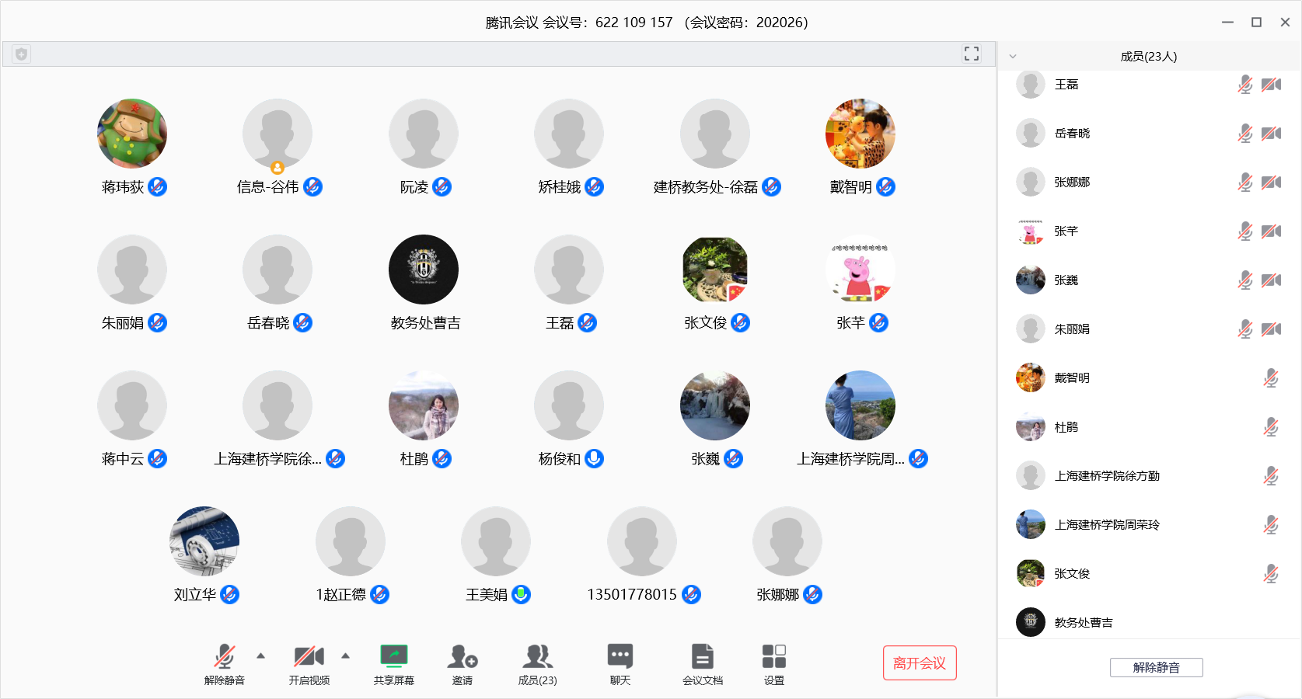Open the settings icon in toolbar
The width and height of the screenshot is (1302, 699).
pyautogui.click(x=773, y=657)
